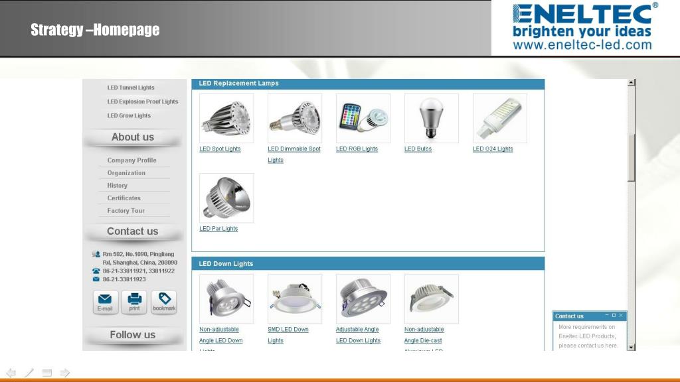Open Non-adjustable Angle Die-cast light image
680x382 pixels.
[432, 298]
